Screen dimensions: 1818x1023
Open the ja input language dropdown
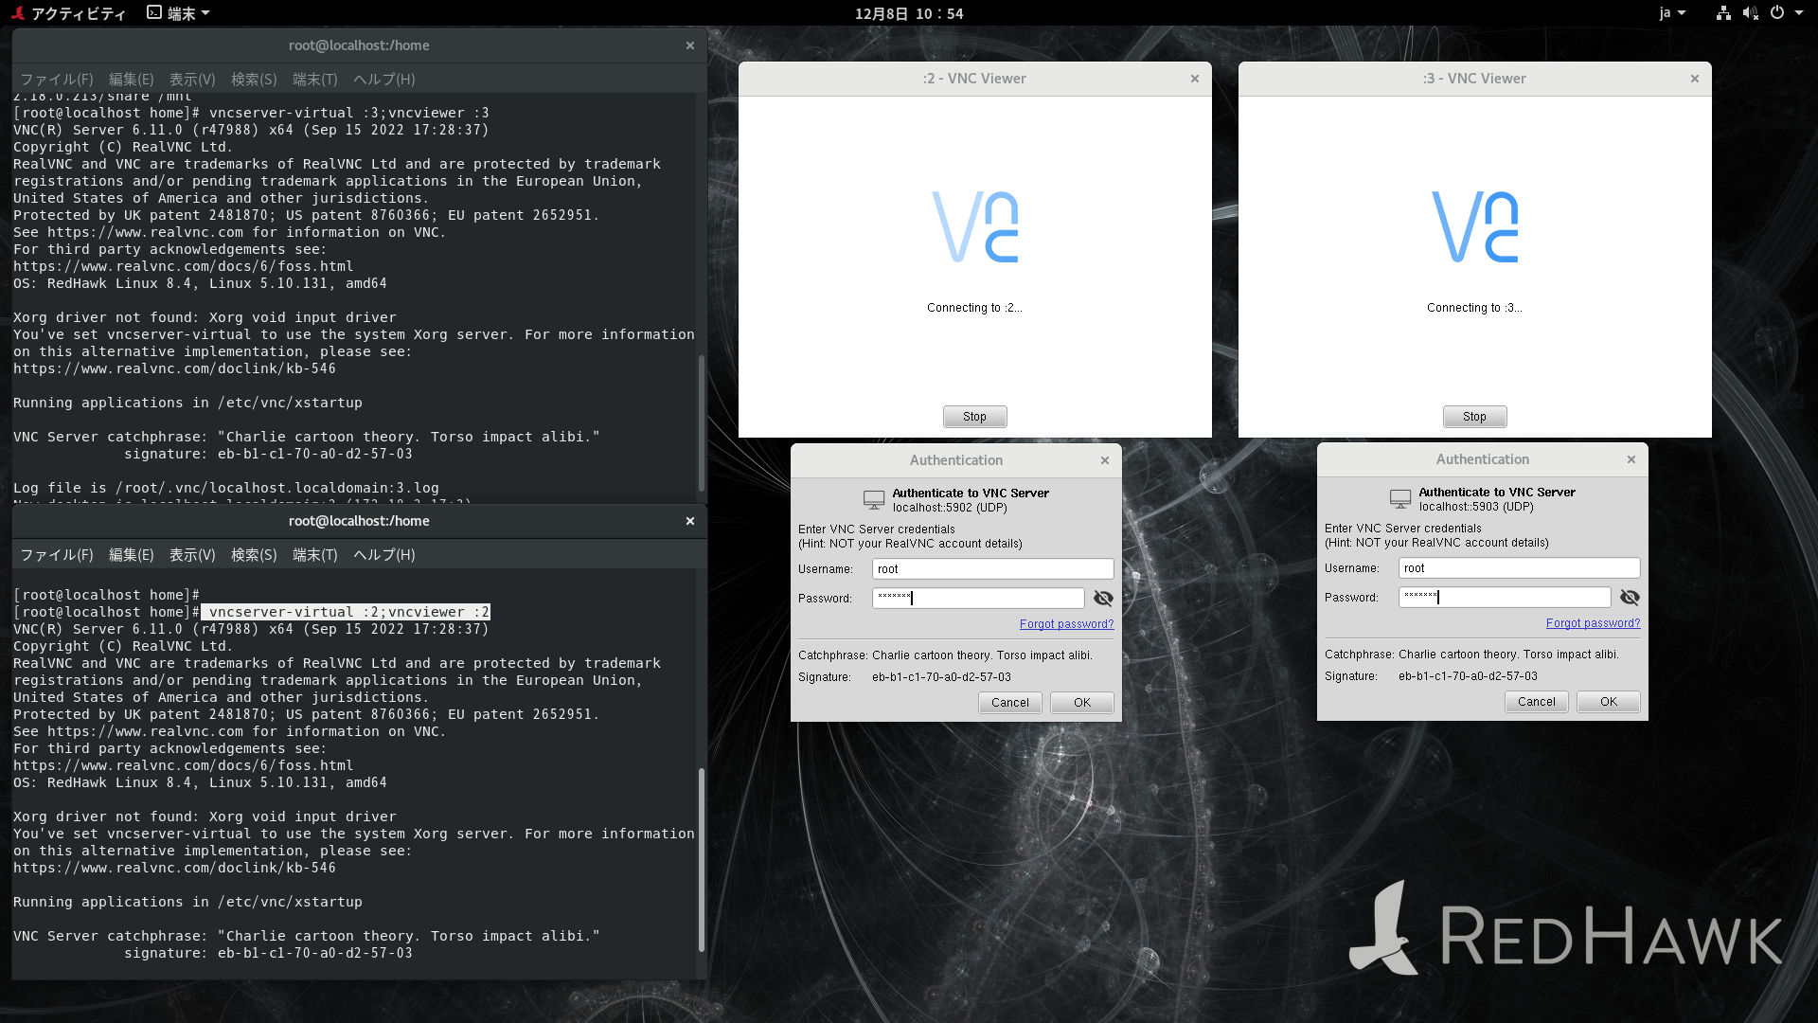pos(1672,13)
